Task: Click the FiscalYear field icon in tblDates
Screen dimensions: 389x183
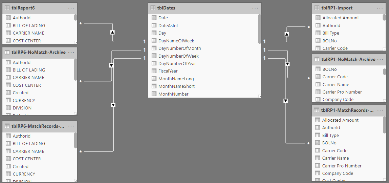Action: point(154,71)
